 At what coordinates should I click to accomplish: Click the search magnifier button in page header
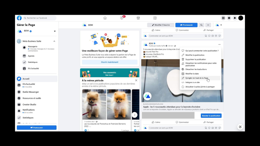[x=201, y=25]
